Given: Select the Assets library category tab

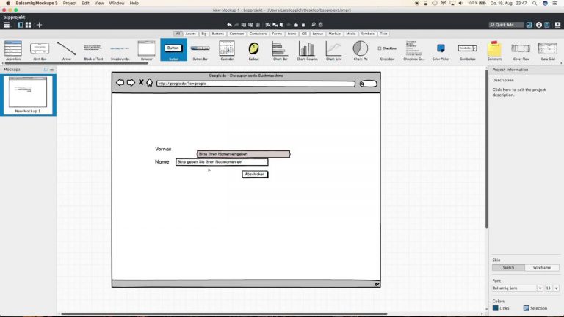Looking at the screenshot, I should 191,34.
